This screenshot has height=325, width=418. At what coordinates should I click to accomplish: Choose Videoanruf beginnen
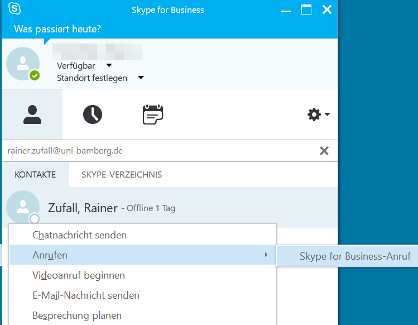coord(143,275)
